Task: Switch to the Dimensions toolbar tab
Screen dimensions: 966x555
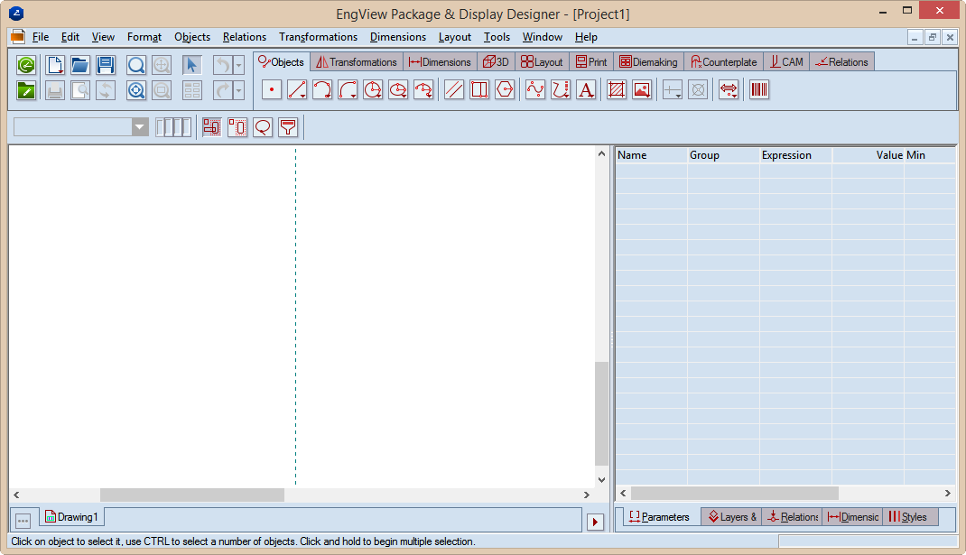Action: point(440,61)
